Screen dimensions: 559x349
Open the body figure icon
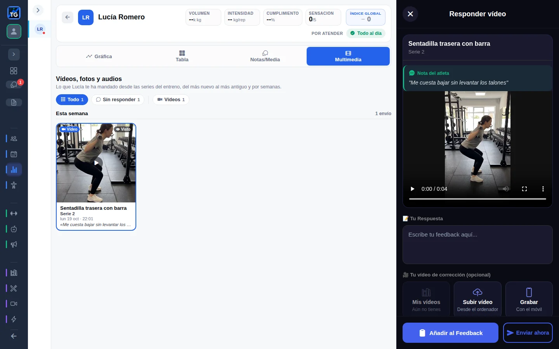tap(14, 185)
